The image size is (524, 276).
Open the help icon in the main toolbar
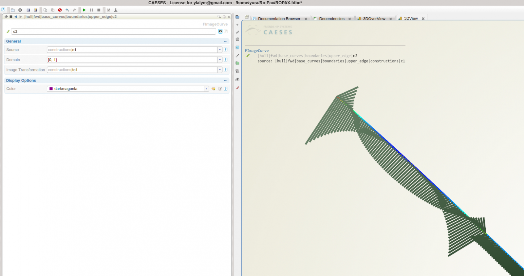pos(3,10)
